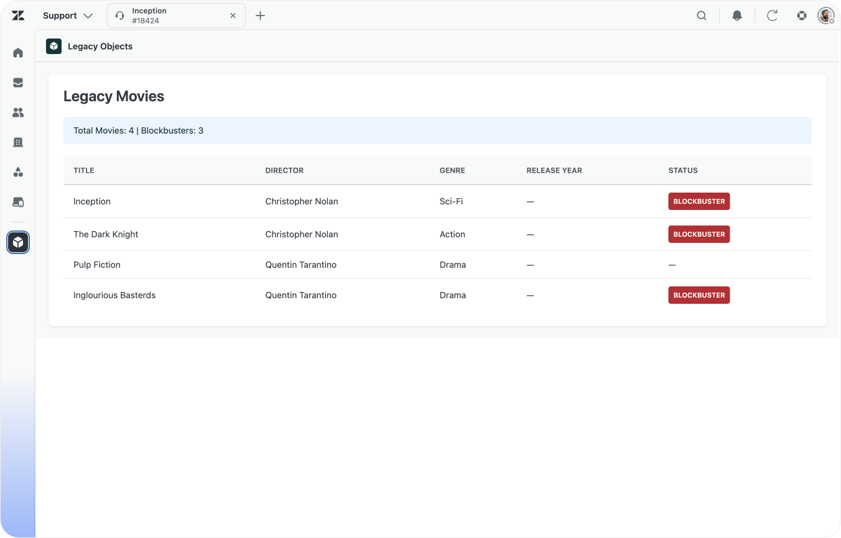View notifications bell icon

737,16
